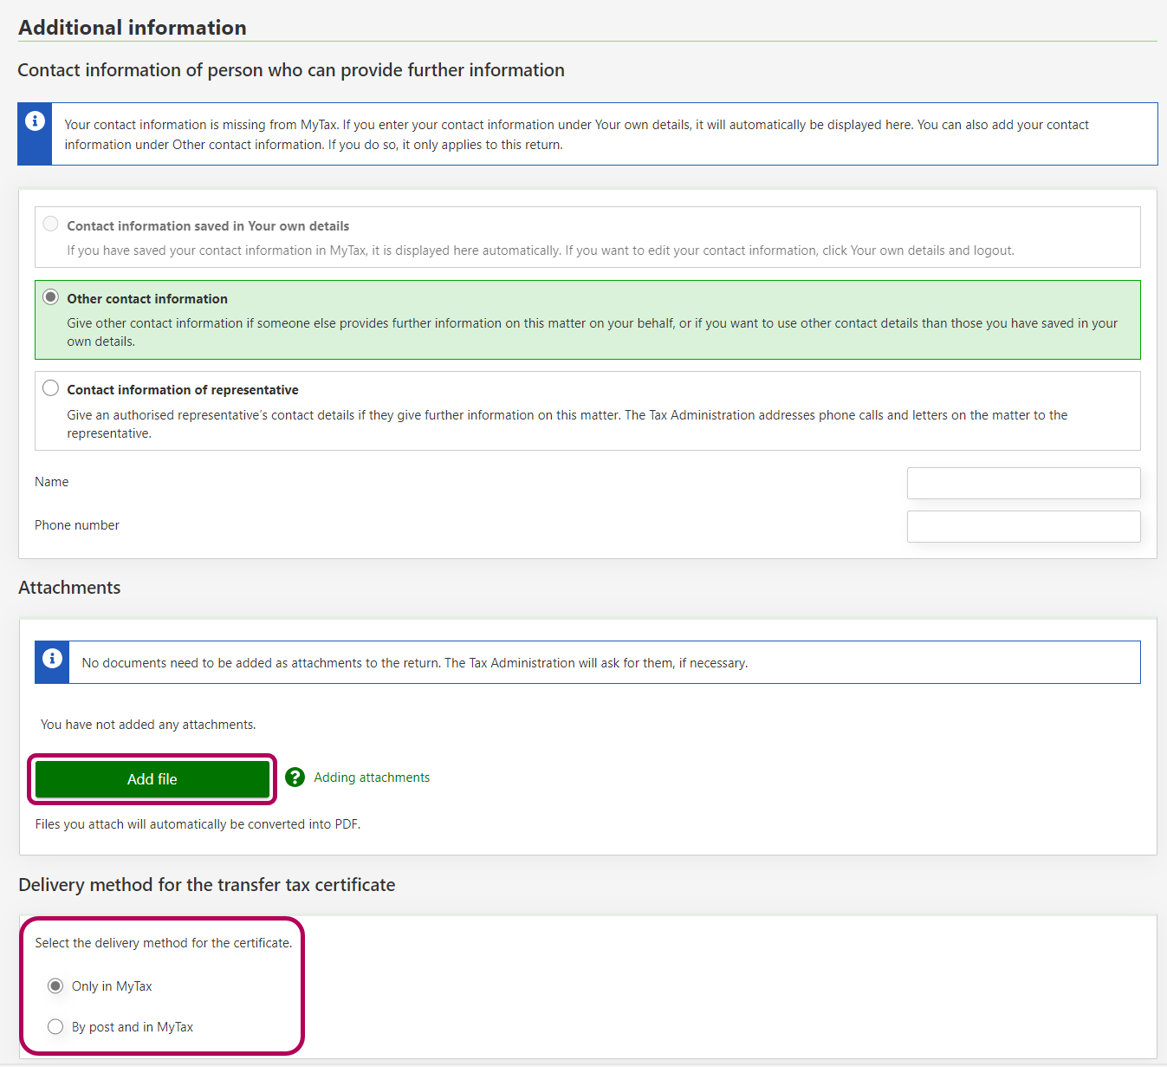The width and height of the screenshot is (1167, 1067).
Task: Click the green question mark help icon
Action: [295, 777]
